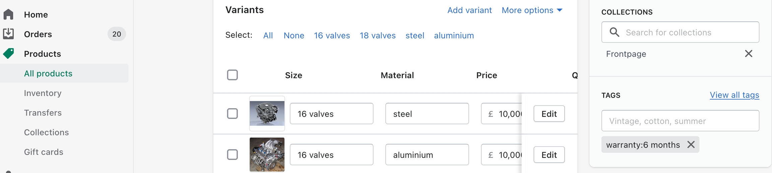
Task: Open Gift cards page
Action: tap(44, 152)
